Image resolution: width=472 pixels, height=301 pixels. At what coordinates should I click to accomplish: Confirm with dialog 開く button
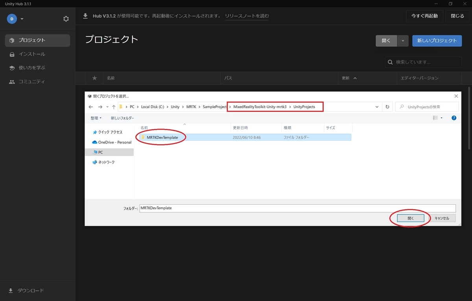411,218
